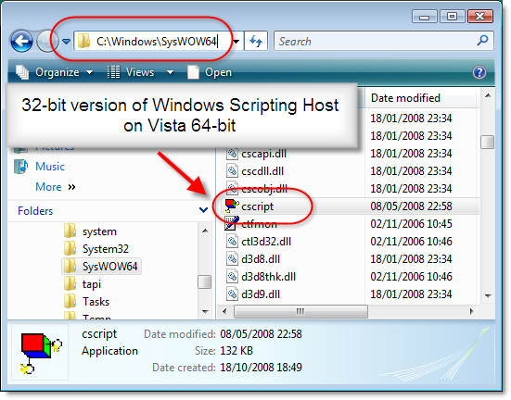Click the folder tree scroll-down arrow
511x400 pixels.
[x=205, y=312]
